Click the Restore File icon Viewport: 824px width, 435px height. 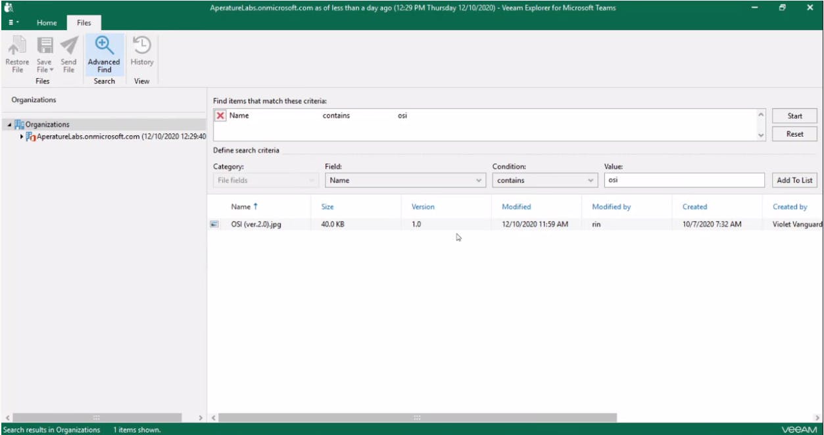coord(17,46)
